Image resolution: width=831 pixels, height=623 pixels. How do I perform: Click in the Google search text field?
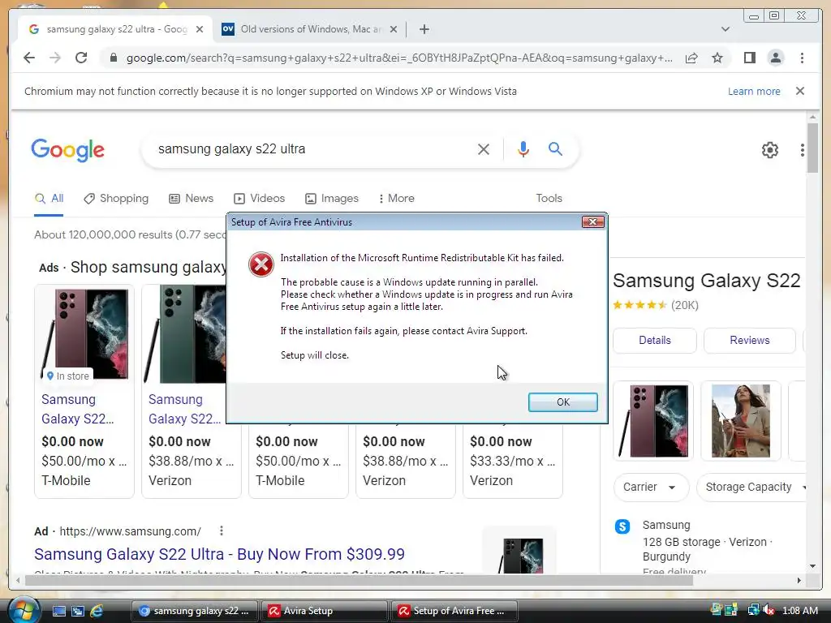pos(312,149)
